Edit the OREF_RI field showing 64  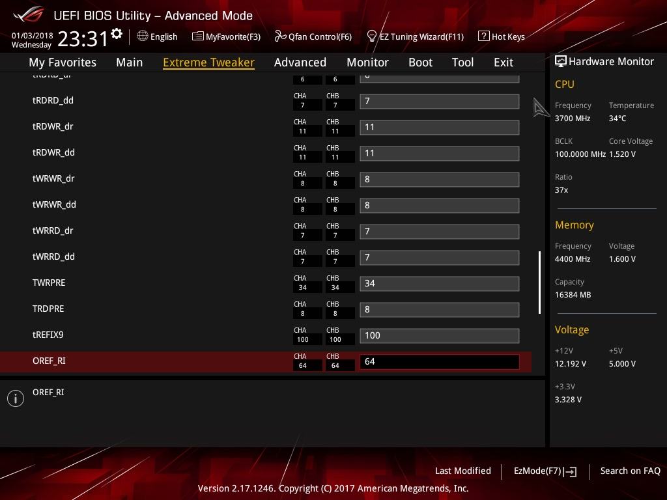click(x=440, y=361)
